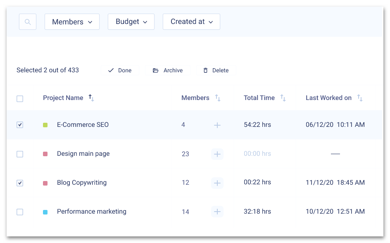Click the green E-Commerce SEO color swatch
This screenshot has width=390, height=243.
pyautogui.click(x=45, y=125)
